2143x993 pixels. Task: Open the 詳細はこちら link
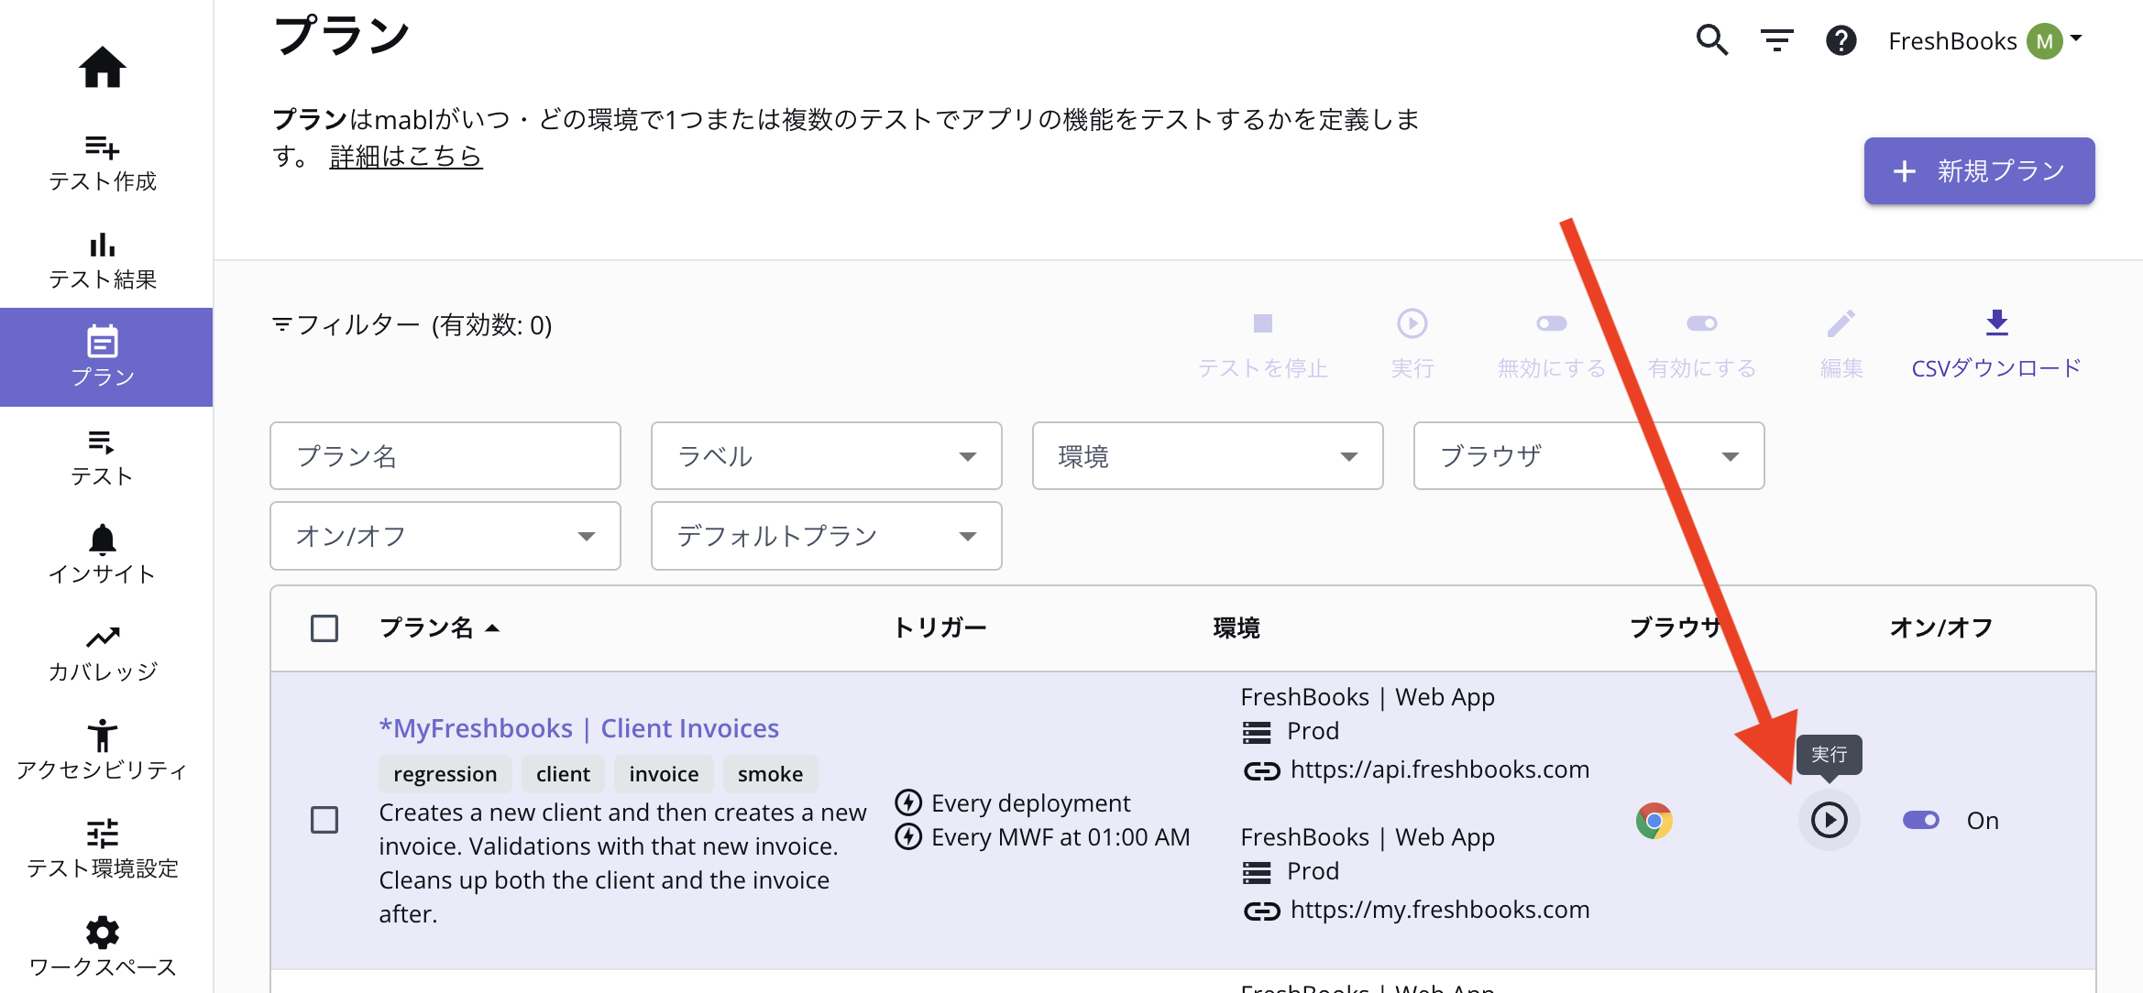coord(405,157)
